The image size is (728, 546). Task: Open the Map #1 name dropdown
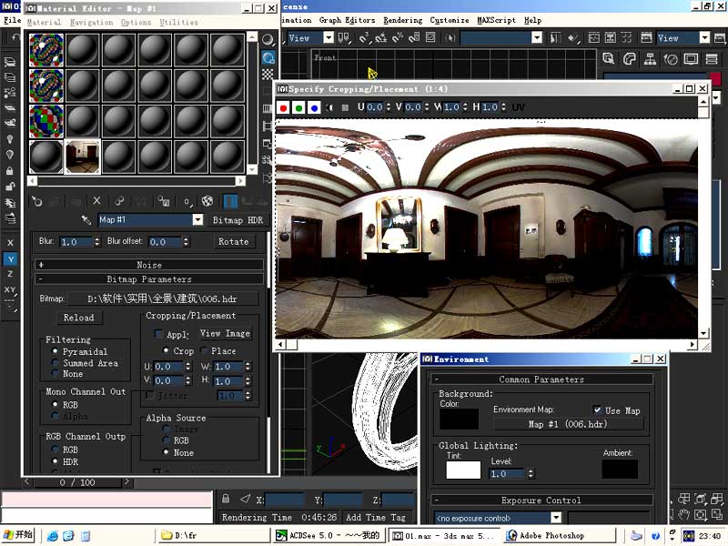[x=197, y=220]
